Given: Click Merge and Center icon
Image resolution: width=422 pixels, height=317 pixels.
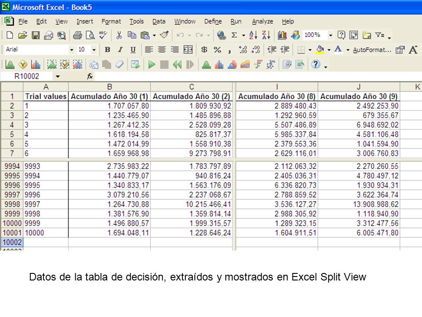Looking at the screenshot, I should [188, 50].
